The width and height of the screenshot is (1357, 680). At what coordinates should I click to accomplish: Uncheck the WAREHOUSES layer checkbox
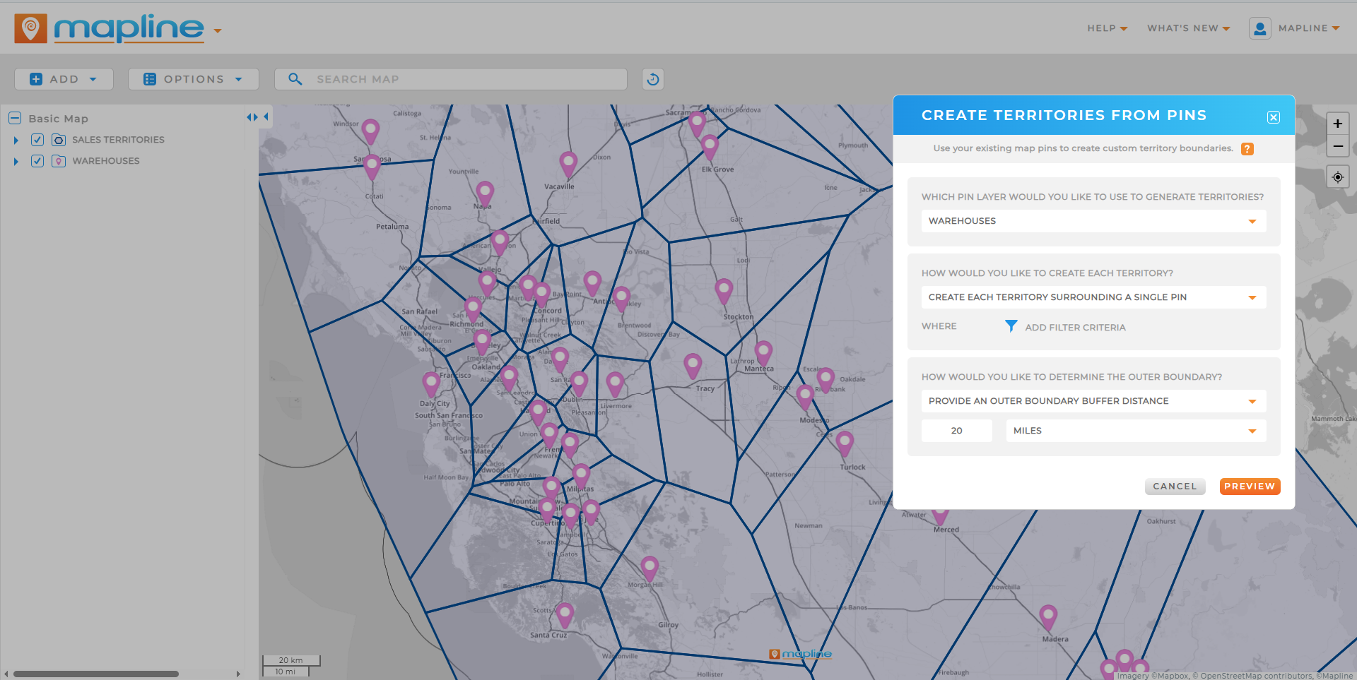[x=37, y=161]
